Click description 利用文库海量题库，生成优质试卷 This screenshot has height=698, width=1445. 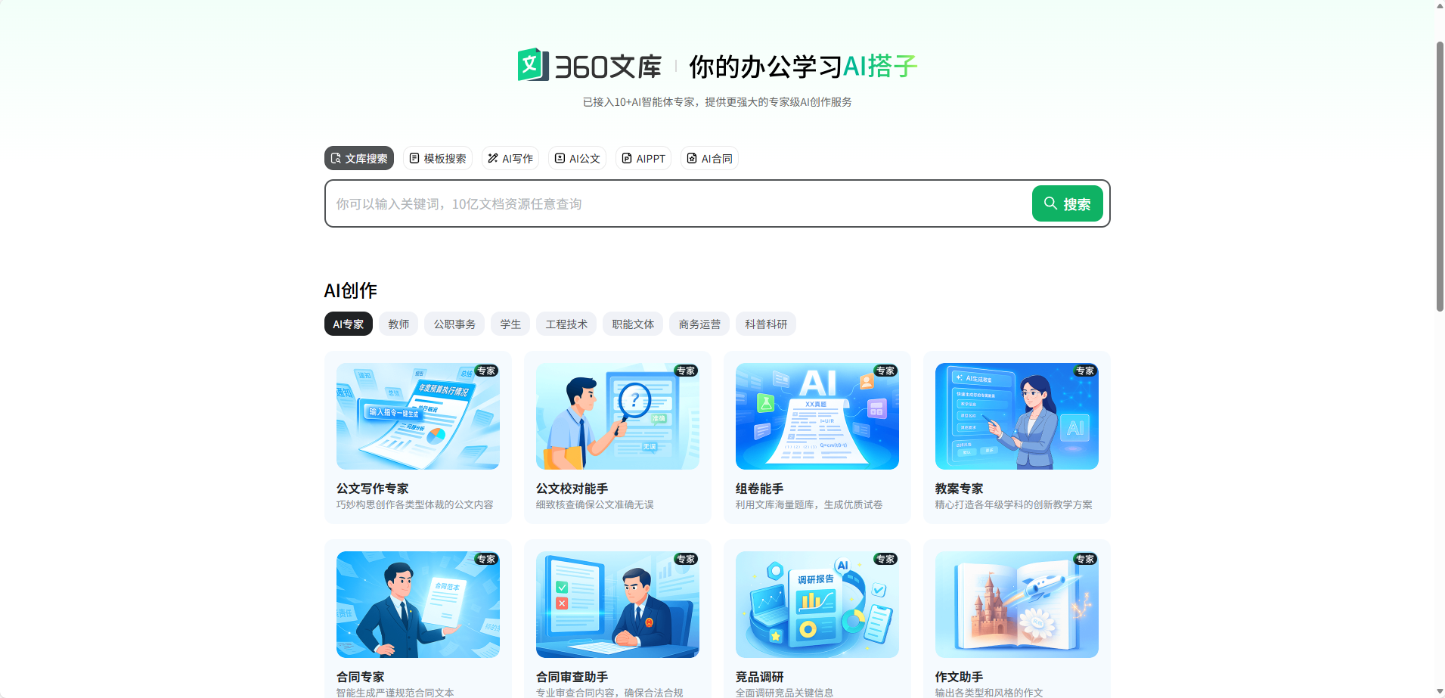[809, 504]
